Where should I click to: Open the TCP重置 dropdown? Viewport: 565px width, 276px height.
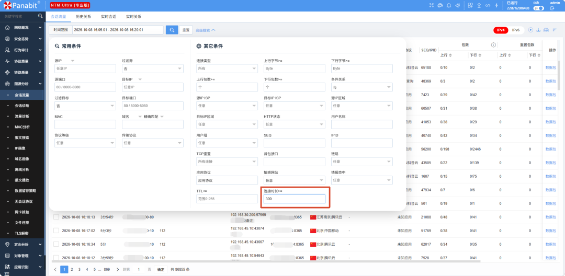tap(227, 162)
